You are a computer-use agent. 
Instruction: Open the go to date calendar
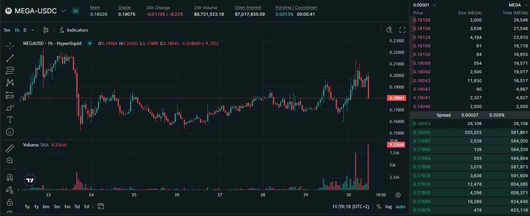point(101,206)
